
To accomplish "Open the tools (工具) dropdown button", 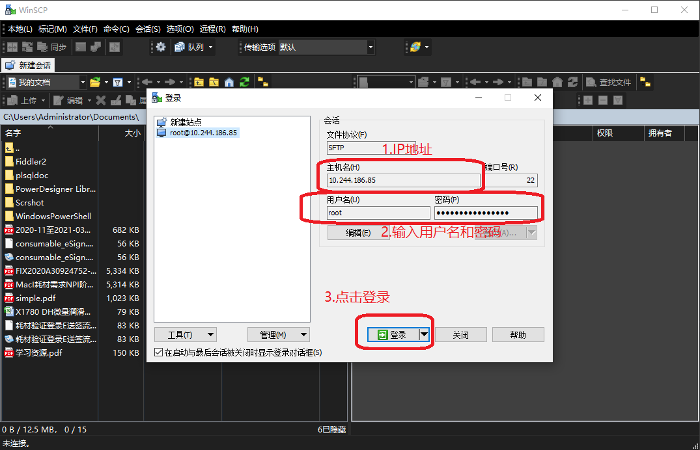I will click(186, 334).
